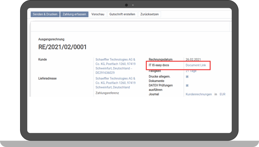Toggle Drucke allegem. Dokumente checkbox
This screenshot has height=147, width=259.
[x=187, y=77]
